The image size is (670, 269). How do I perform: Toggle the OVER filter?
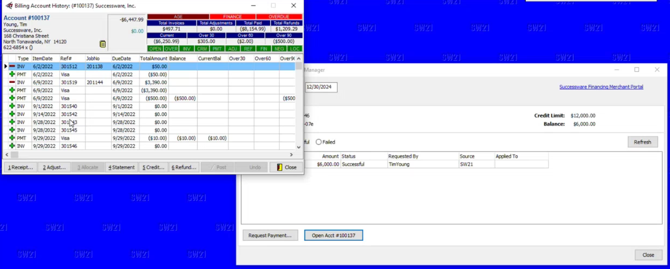(x=171, y=49)
